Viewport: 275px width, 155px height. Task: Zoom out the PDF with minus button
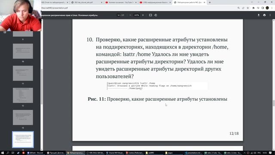coord(130,15)
